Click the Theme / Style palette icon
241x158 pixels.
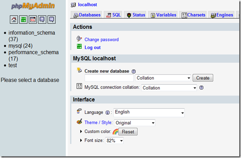pos(79,121)
